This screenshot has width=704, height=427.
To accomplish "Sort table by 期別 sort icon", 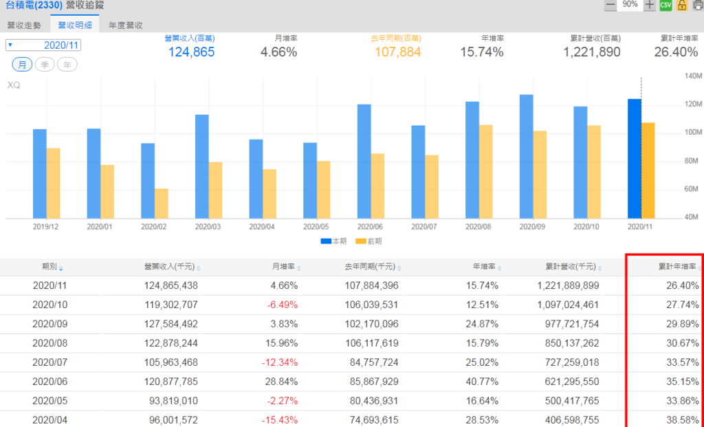I will click(x=61, y=268).
